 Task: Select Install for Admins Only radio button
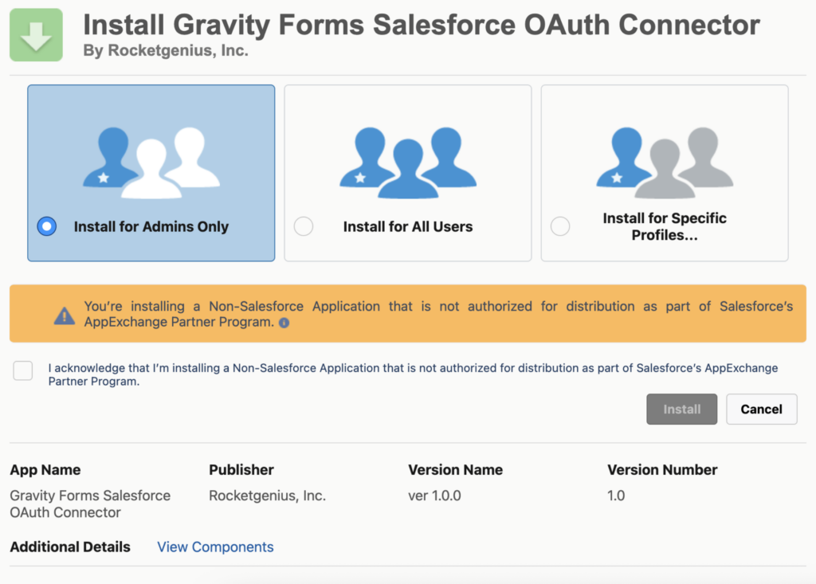point(47,226)
